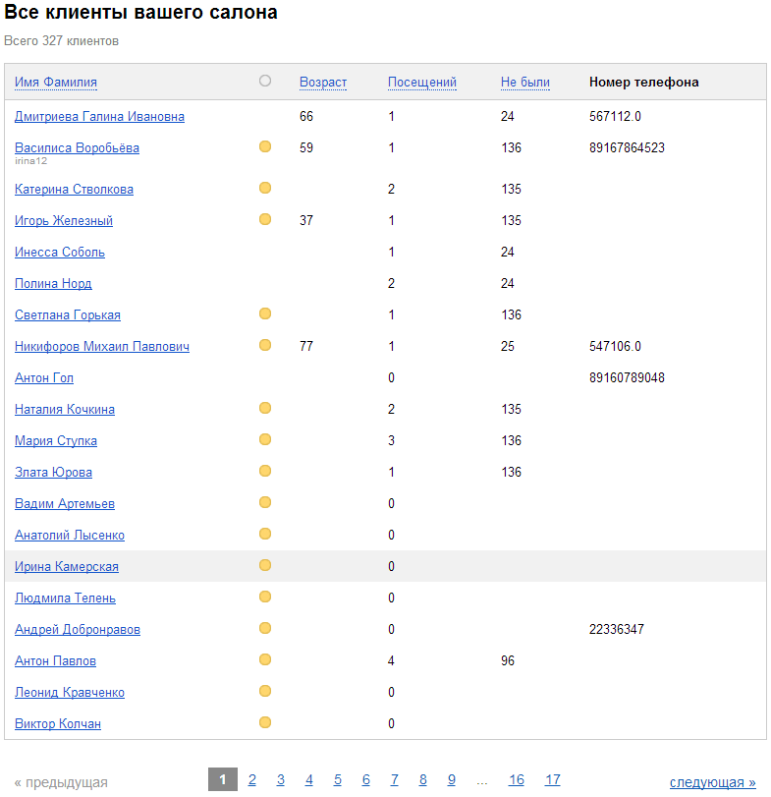
Task: Click the yellow dot next to Виктор Колчан
Action: 265,722
